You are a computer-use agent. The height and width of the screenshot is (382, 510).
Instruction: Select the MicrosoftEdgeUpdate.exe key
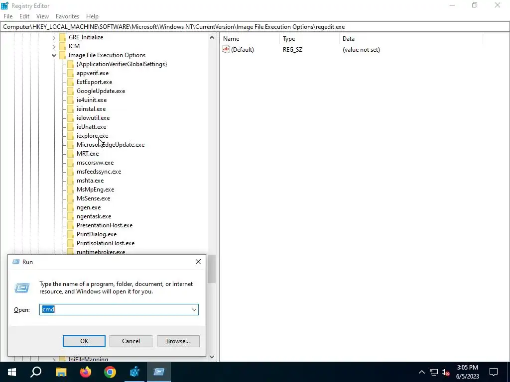[x=111, y=145]
